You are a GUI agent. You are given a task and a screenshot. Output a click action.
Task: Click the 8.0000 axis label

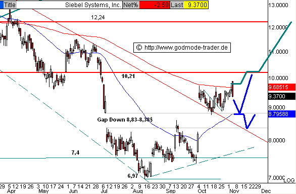tap(277, 140)
